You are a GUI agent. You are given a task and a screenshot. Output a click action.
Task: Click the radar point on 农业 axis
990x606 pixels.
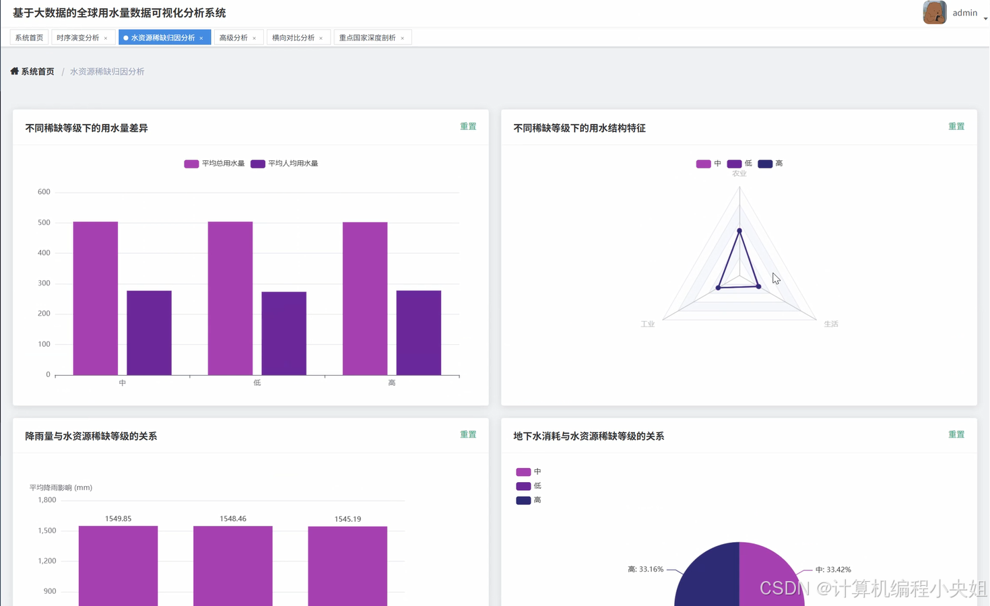[x=739, y=231]
